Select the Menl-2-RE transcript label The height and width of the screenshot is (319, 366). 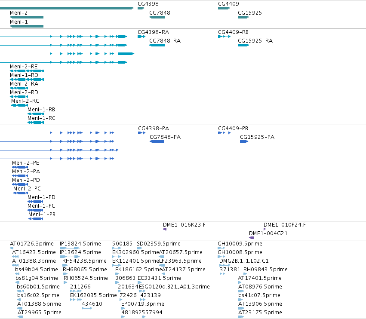(24, 67)
